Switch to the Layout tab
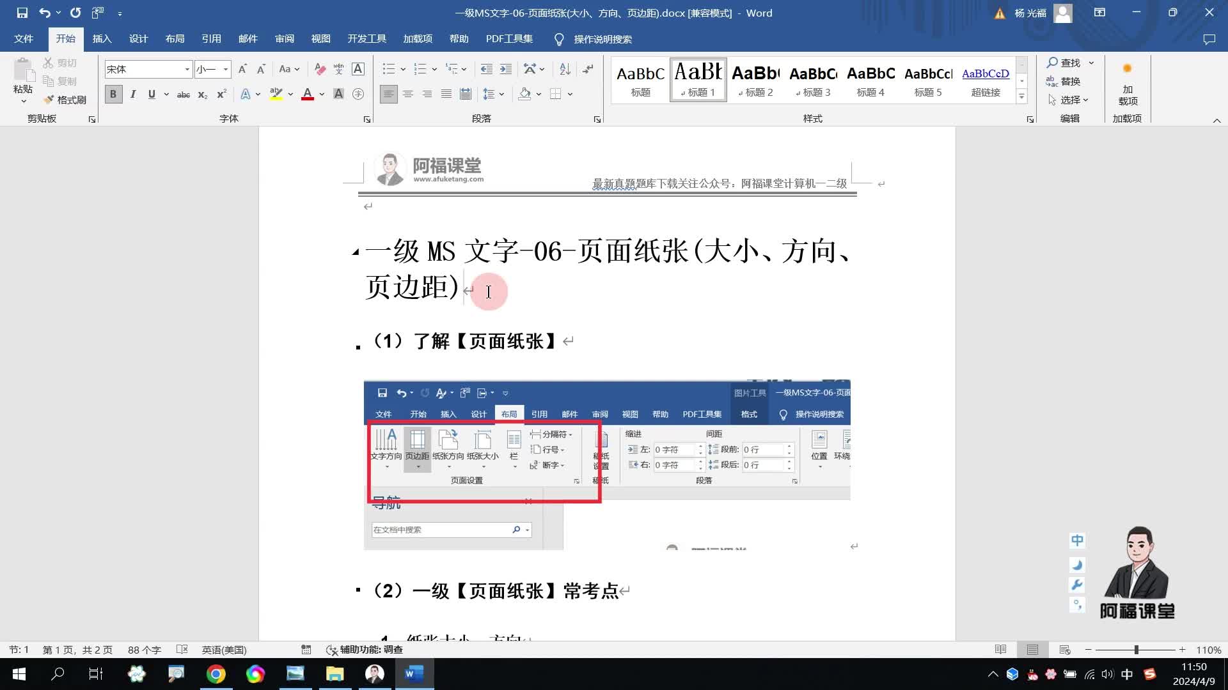The image size is (1228, 690). pyautogui.click(x=175, y=39)
